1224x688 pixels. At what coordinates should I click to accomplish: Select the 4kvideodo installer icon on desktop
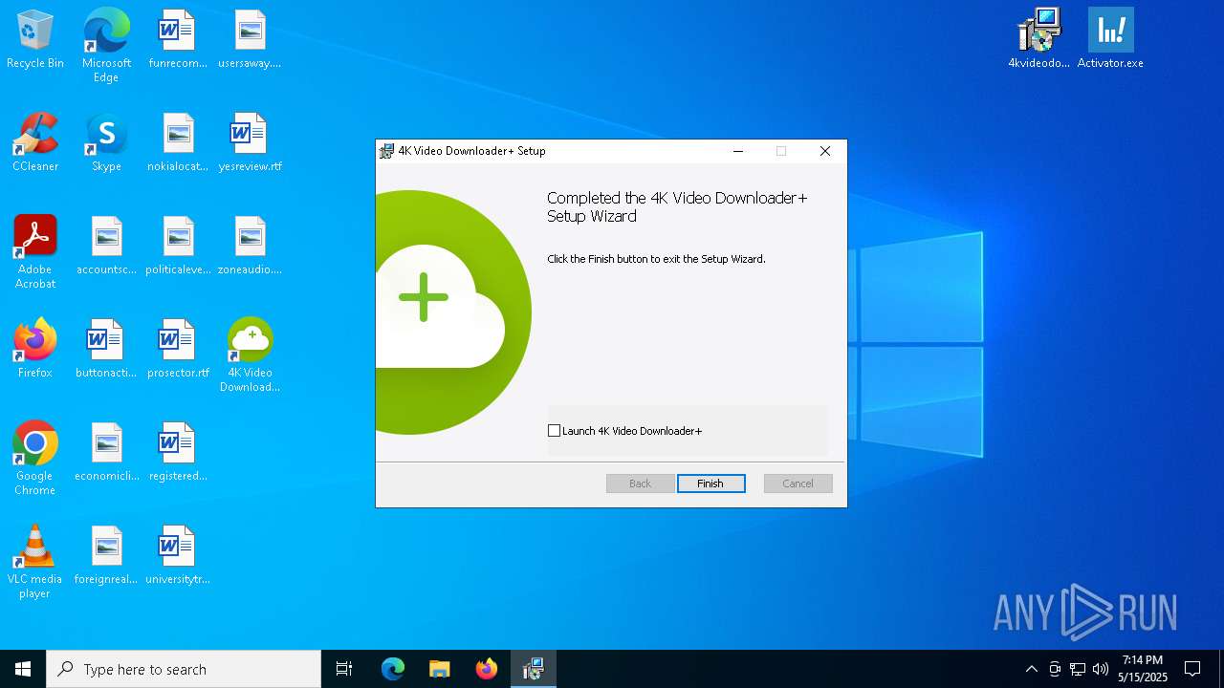pos(1038,40)
